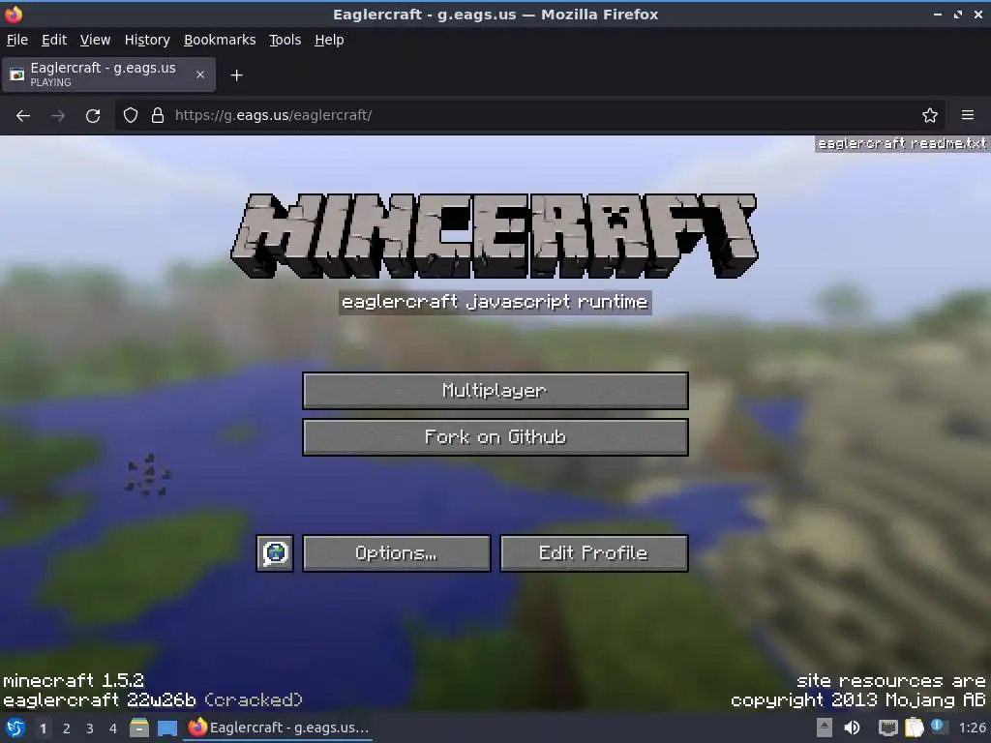Minimize the Firefox window

pos(937,14)
